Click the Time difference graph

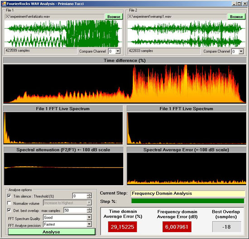pyautogui.click(x=124, y=84)
